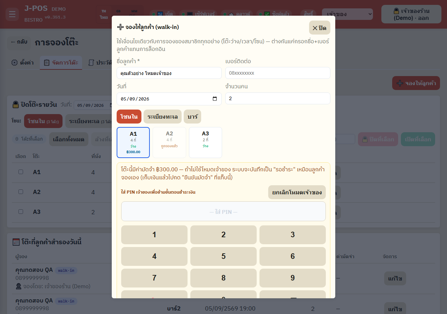Click the เจ้าของร้าน (Demo) logout button

(411, 14)
